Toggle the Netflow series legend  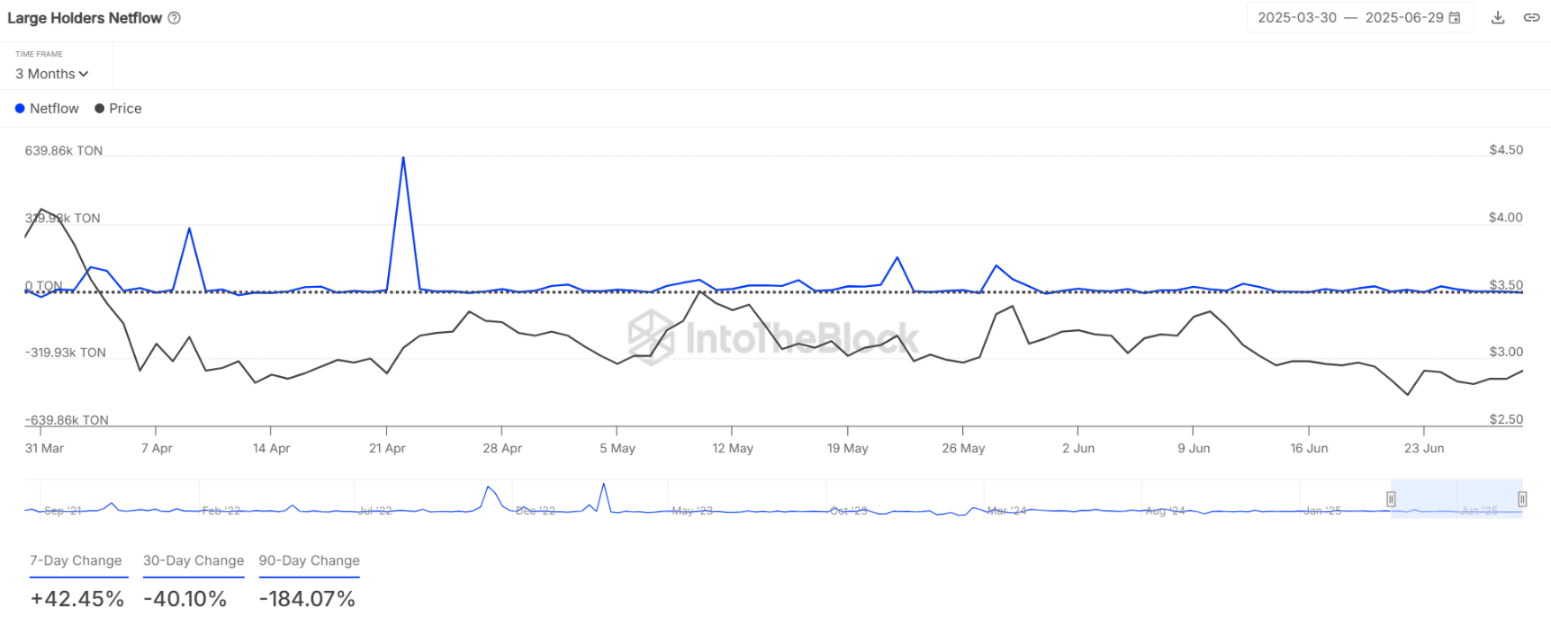pos(47,109)
